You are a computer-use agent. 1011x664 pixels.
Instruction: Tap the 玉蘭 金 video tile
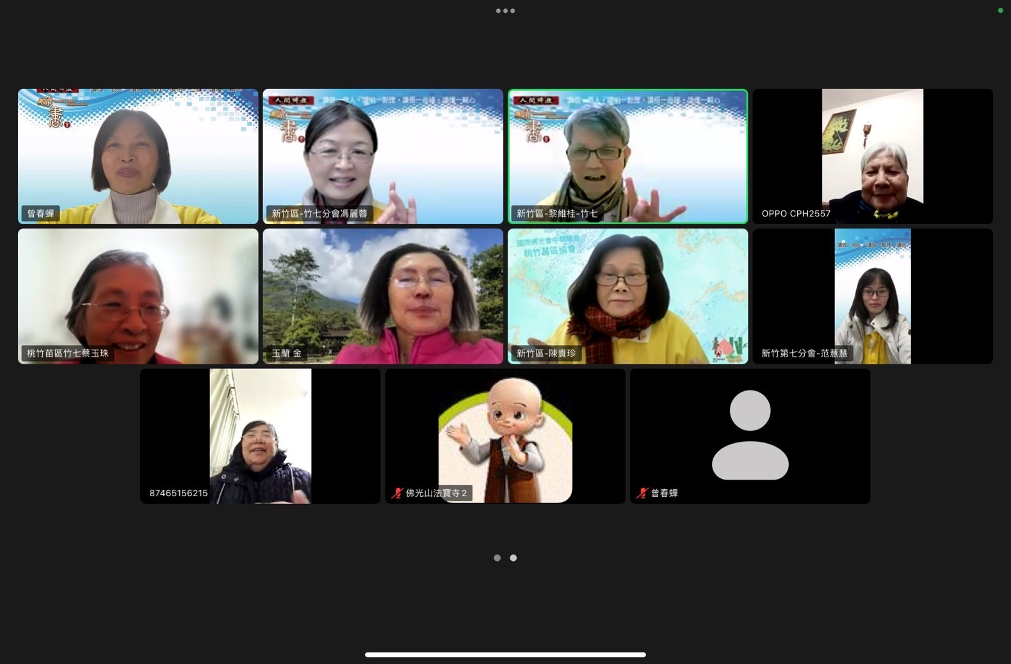click(383, 296)
